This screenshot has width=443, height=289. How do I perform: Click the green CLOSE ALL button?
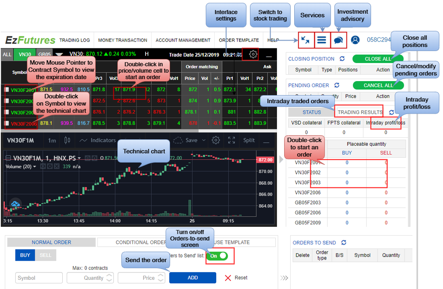(x=378, y=59)
